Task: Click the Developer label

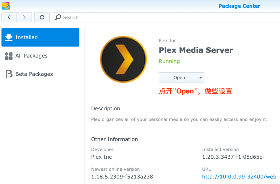Action: 102,149
